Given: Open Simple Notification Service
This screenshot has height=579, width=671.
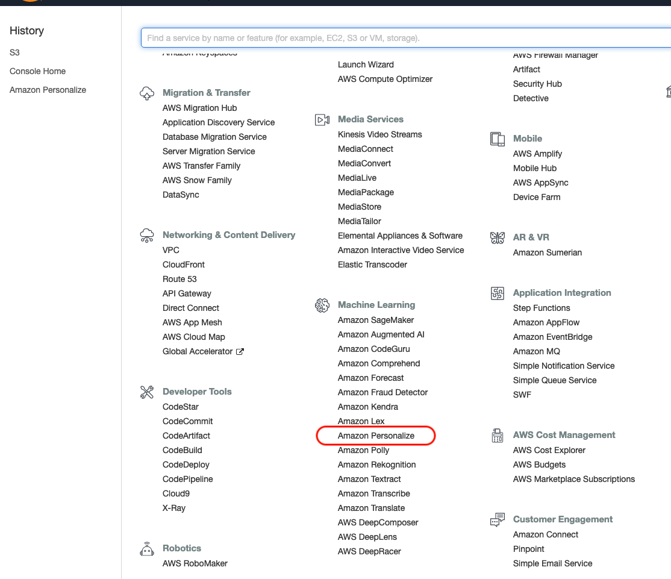Looking at the screenshot, I should pos(564,366).
